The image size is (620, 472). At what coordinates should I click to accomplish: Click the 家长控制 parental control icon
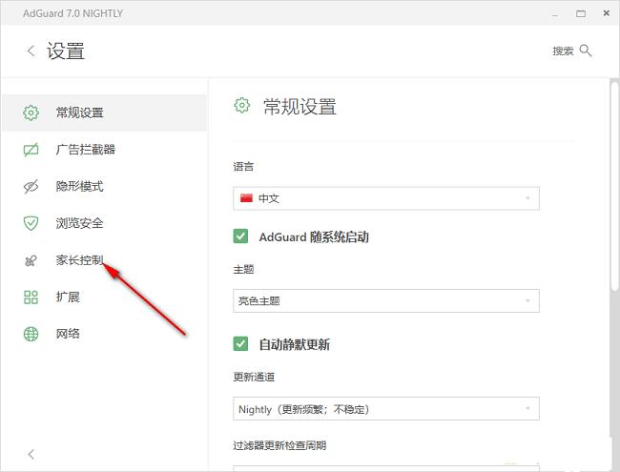pyautogui.click(x=31, y=260)
